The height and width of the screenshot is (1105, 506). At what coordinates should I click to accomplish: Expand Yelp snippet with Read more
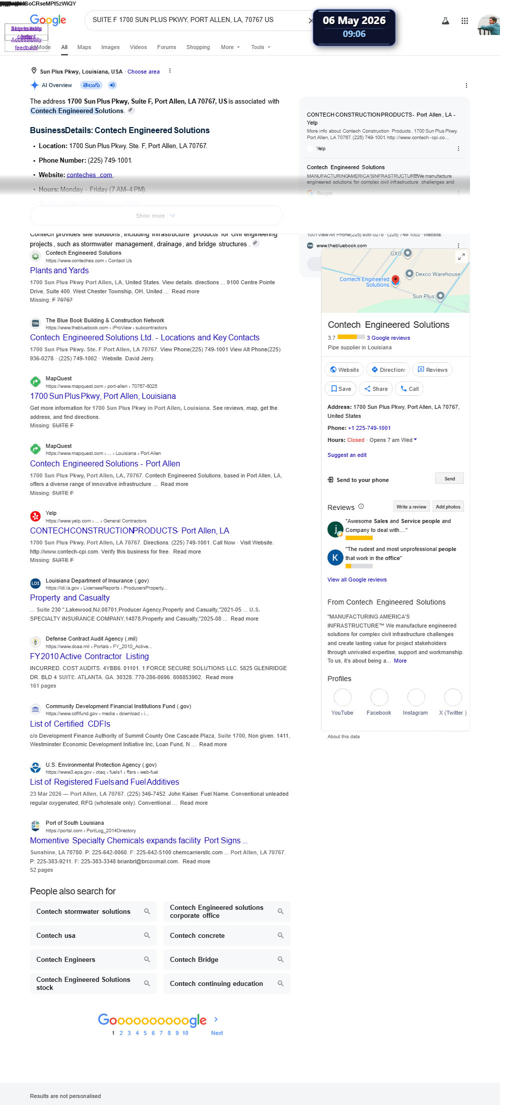[187, 551]
